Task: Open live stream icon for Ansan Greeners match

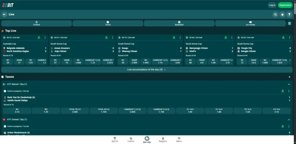Action: tap(106, 38)
